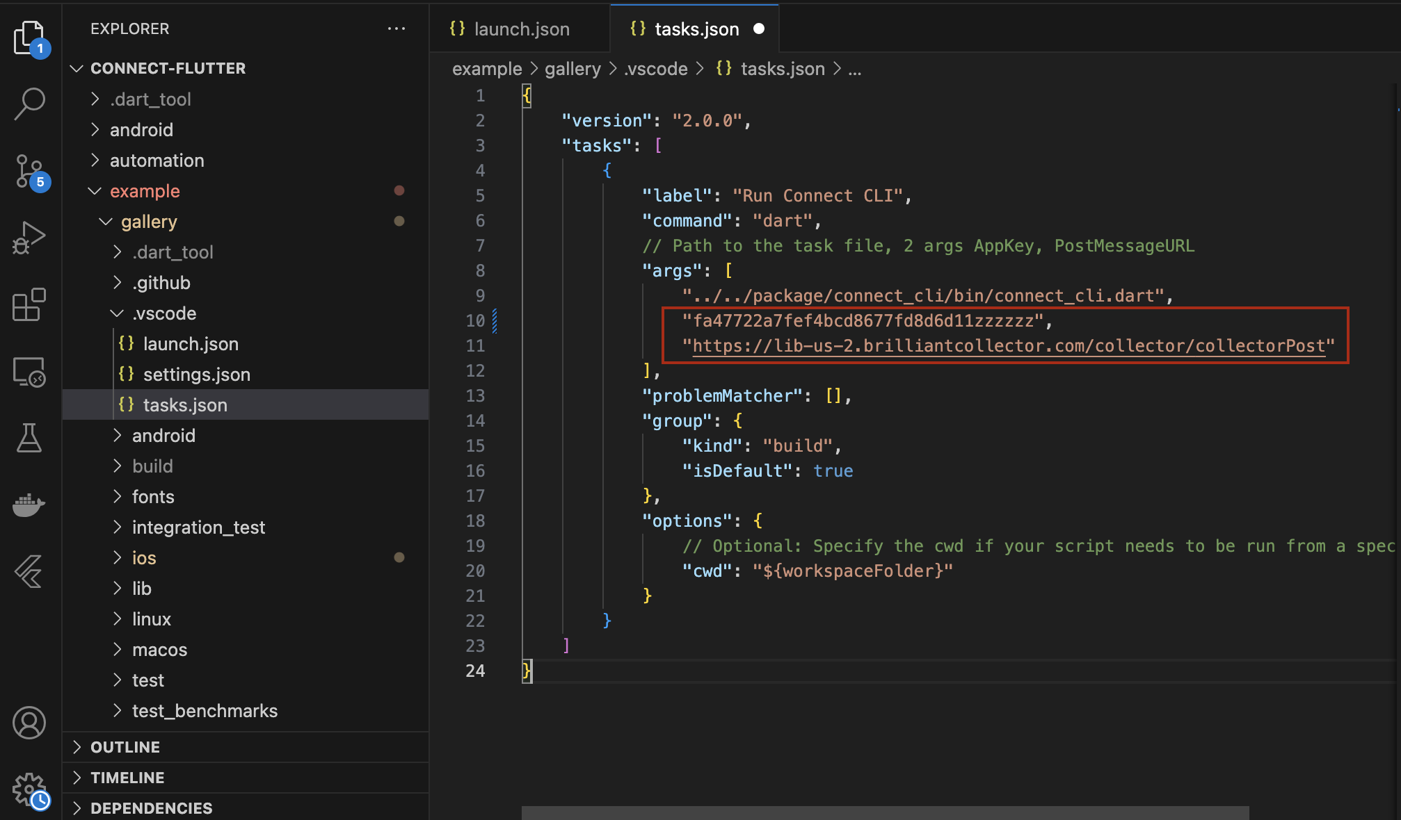The width and height of the screenshot is (1401, 820).
Task: Expand the test folder under gallery
Action: [x=246, y=680]
